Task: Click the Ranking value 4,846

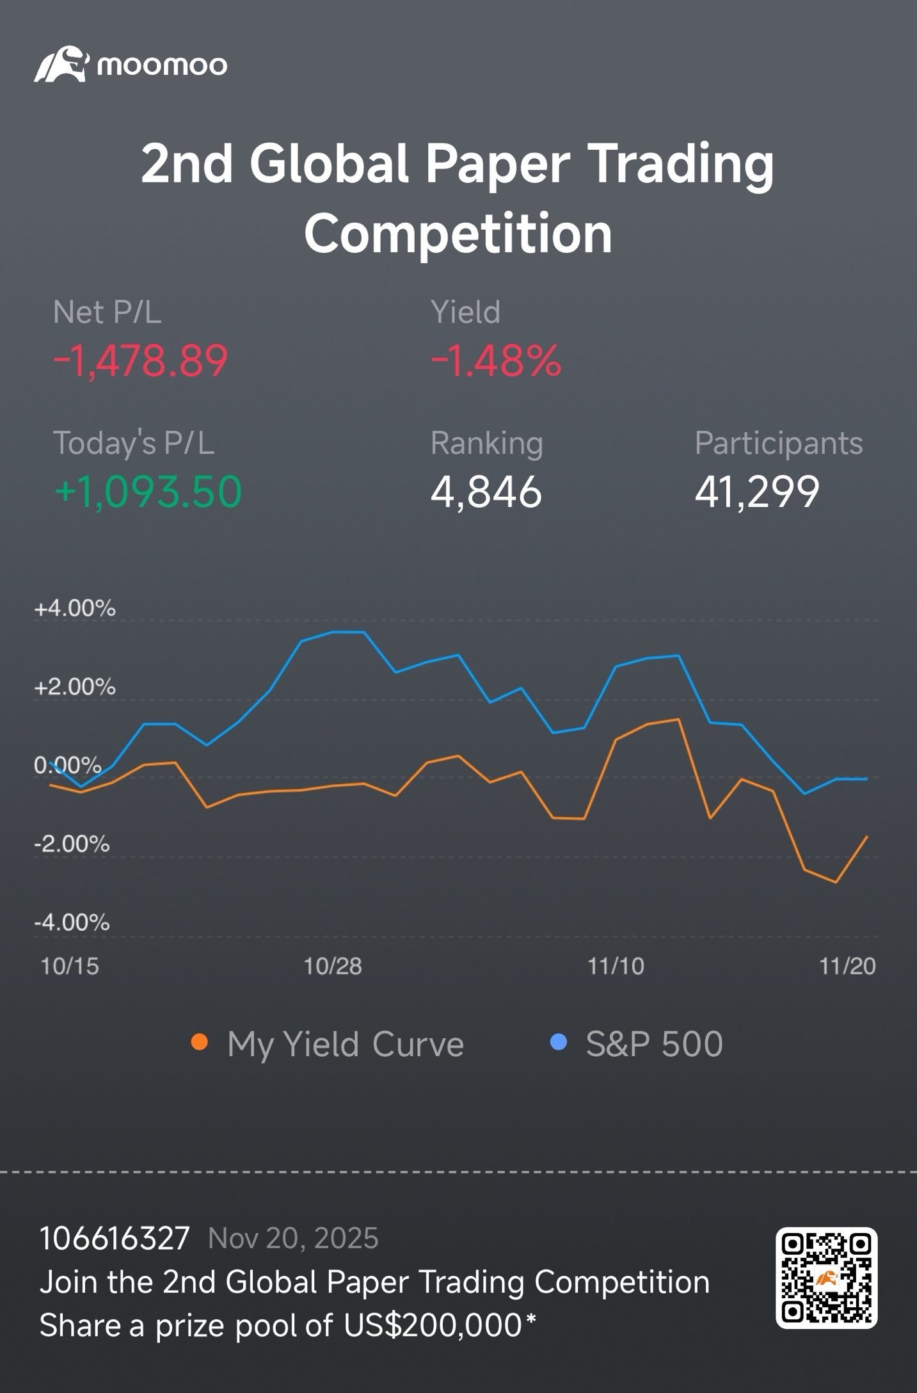Action: [486, 492]
